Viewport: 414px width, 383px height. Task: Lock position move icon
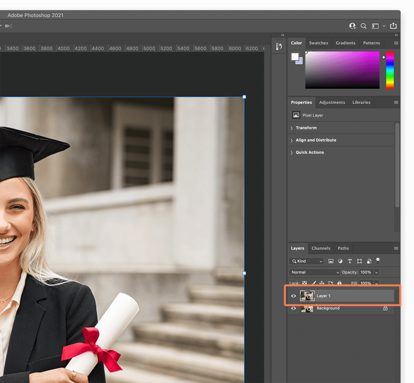322,283
